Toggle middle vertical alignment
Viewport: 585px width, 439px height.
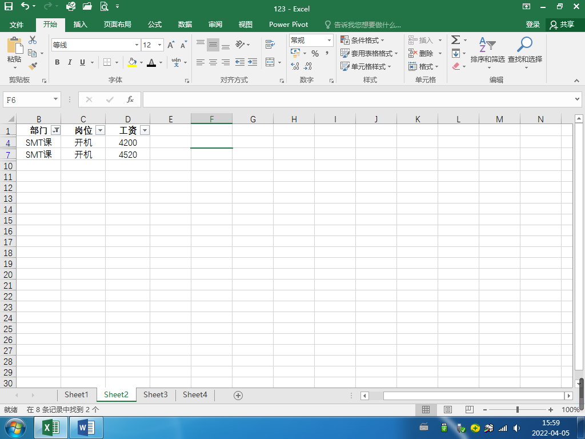[x=213, y=45]
